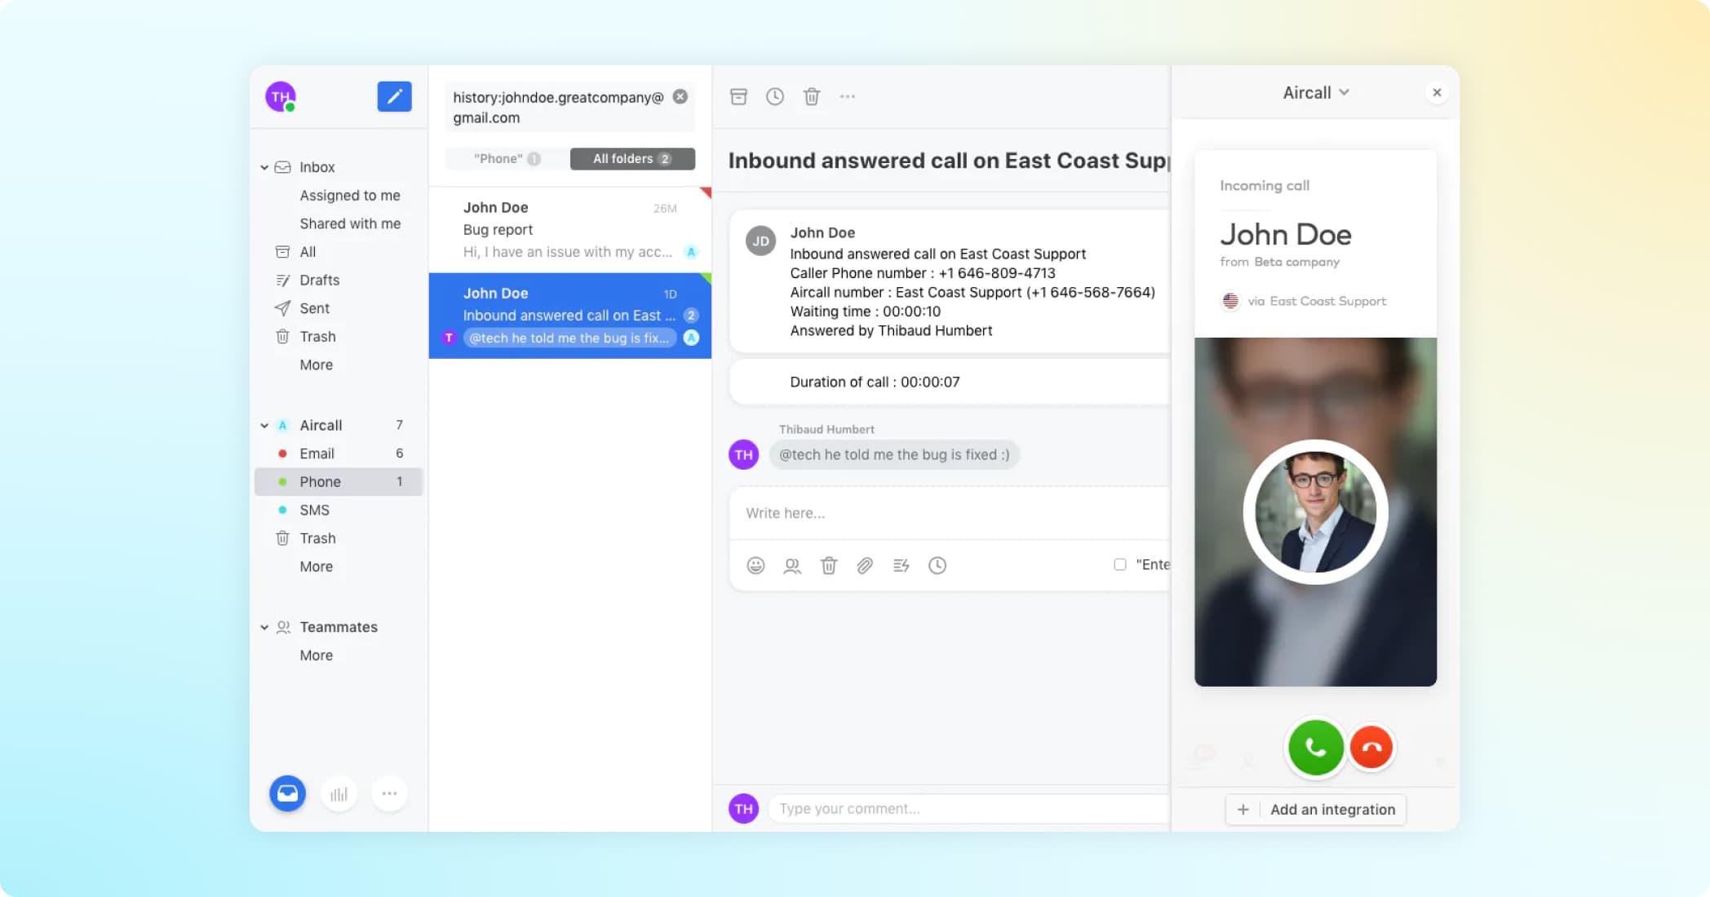
Task: Discard draft with reply trash icon
Action: [829, 565]
